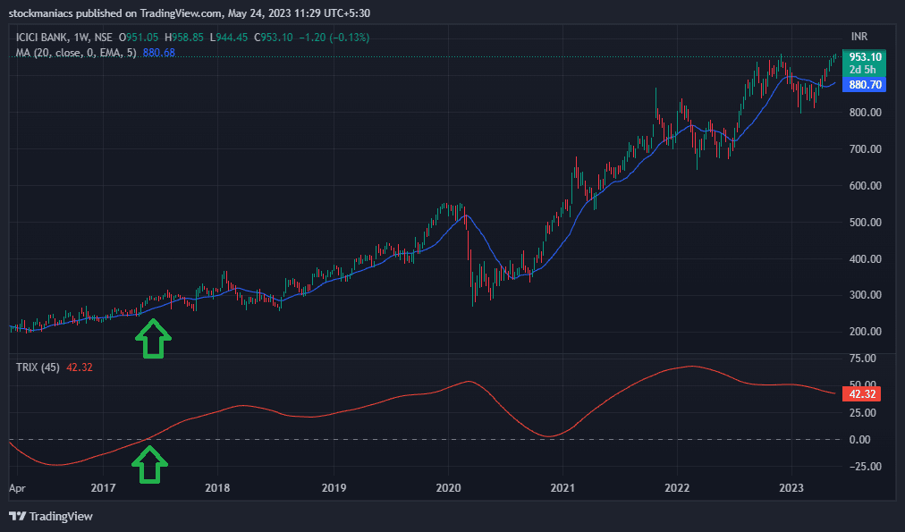Click the 400.00 price scale label
This screenshot has height=532, width=905.
point(865,259)
